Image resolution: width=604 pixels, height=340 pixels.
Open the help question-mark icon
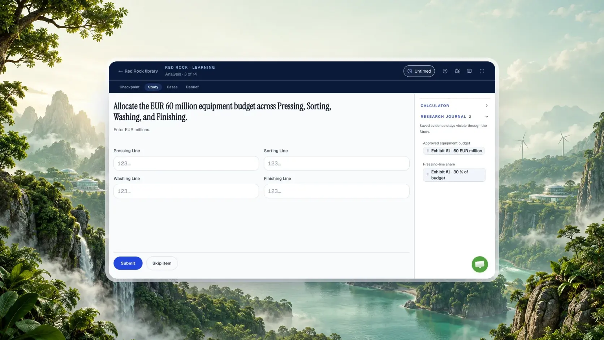[x=445, y=71]
